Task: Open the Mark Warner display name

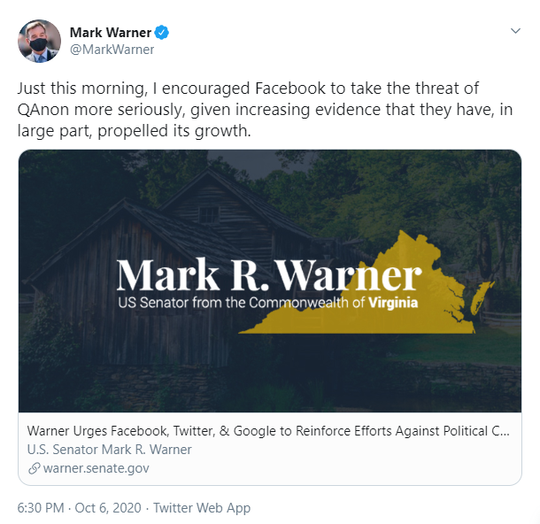Action: [x=111, y=33]
